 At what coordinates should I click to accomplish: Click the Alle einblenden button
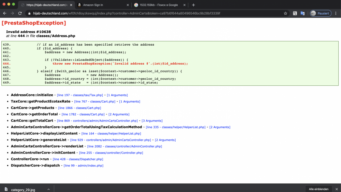click(318, 189)
